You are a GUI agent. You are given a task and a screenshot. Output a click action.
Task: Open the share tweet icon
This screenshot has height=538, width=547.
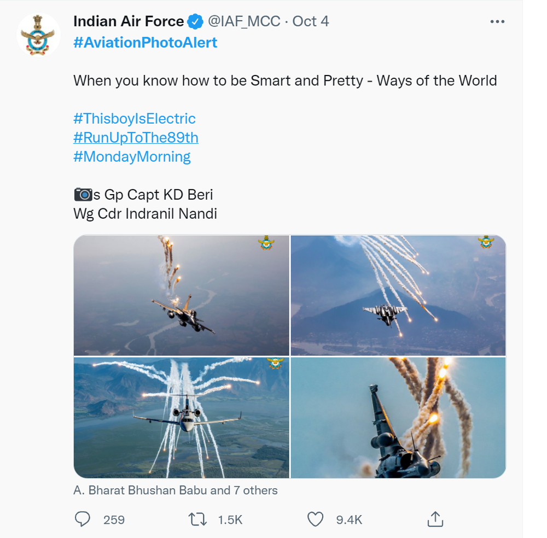[435, 519]
